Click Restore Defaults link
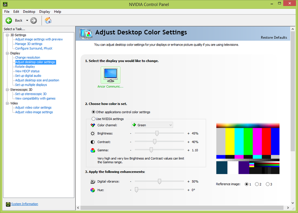This screenshot has width=298, height=213. 274,38
